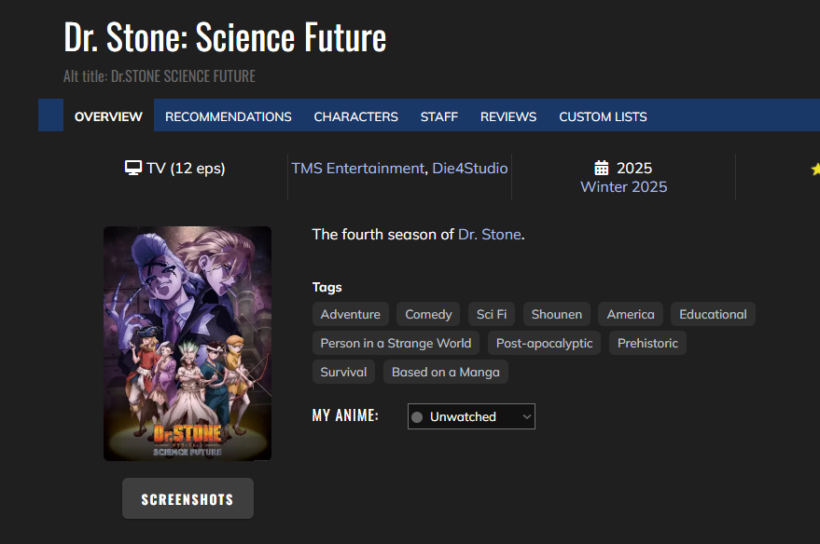Click the TV monitor icon
This screenshot has width=820, height=544.
coord(133,168)
